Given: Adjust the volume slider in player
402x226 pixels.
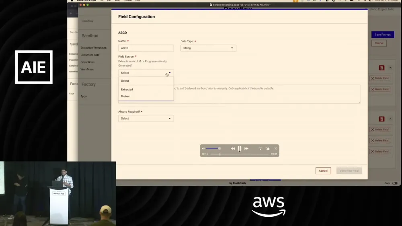Looking at the screenshot, I should click(213, 148).
